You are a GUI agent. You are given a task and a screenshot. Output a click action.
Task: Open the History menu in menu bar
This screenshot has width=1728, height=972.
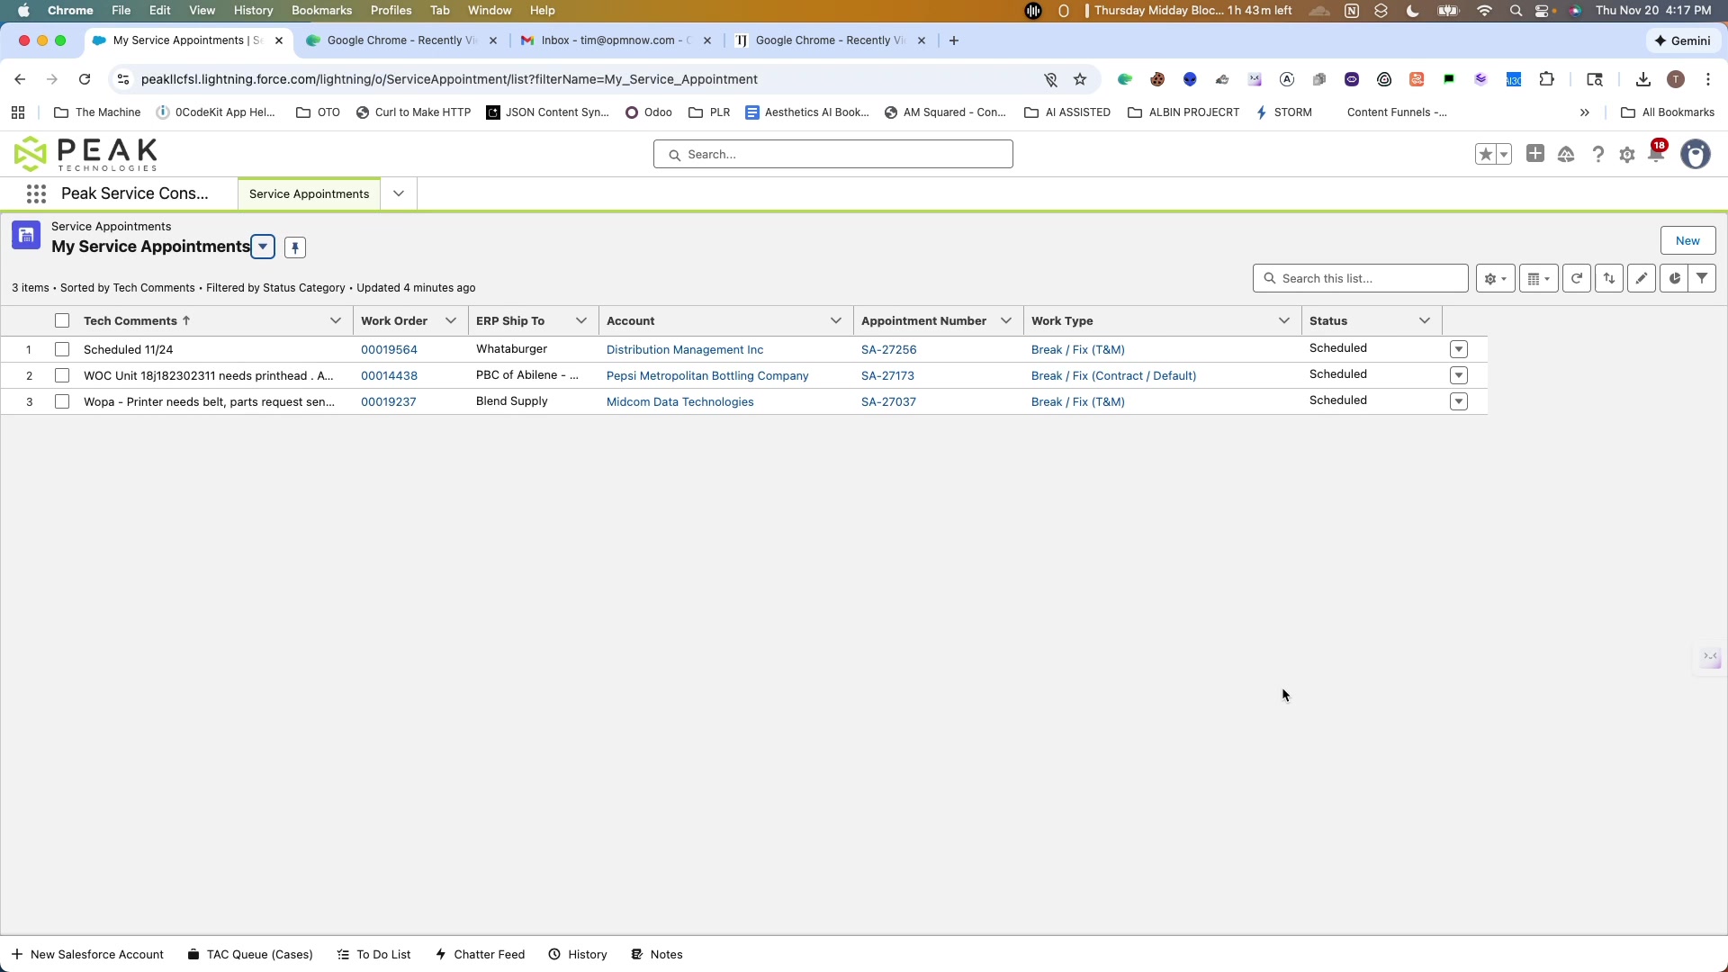point(253,11)
